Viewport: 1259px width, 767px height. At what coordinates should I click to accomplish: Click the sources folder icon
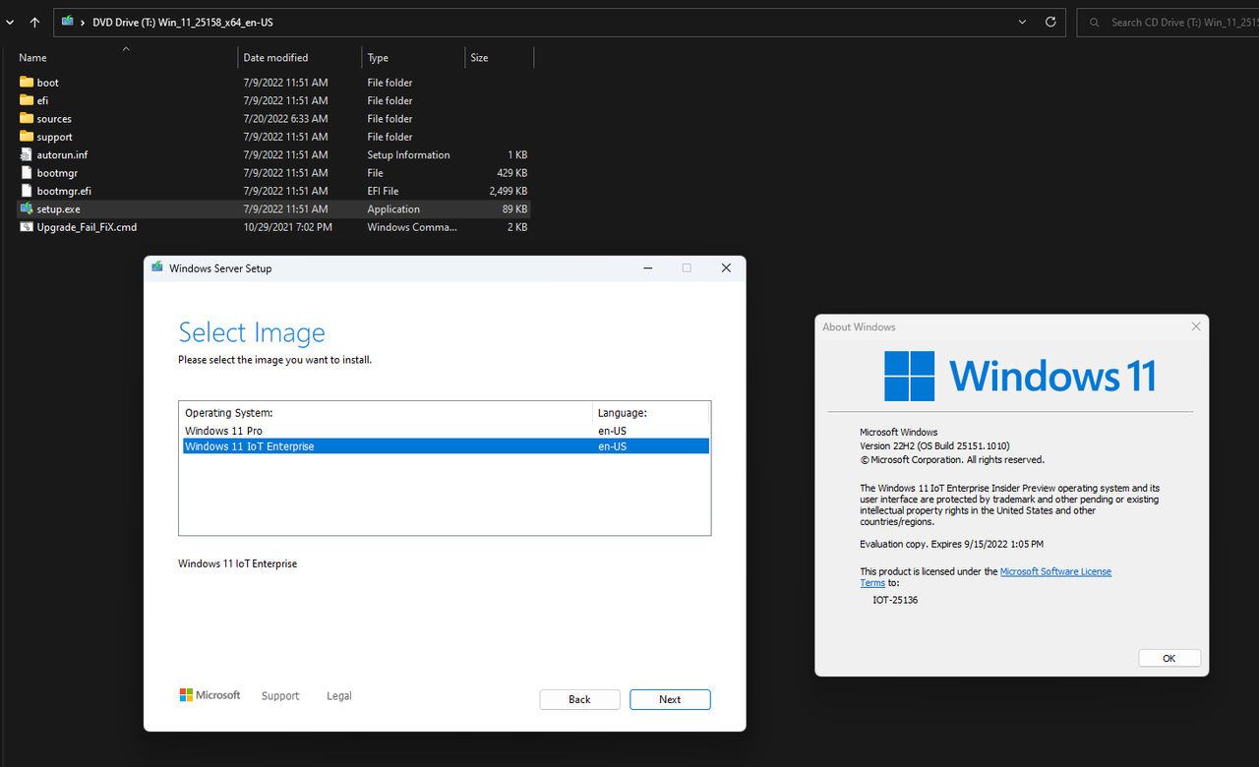(x=27, y=118)
